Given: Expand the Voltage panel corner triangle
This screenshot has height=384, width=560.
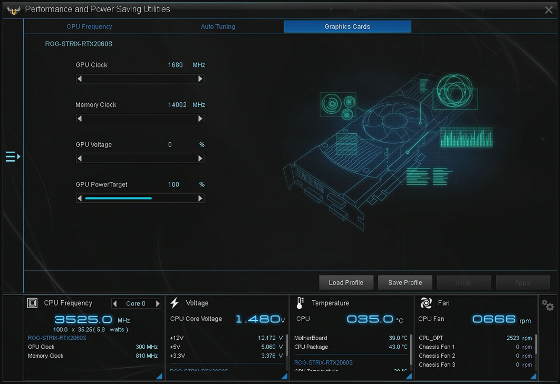Looking at the screenshot, I should pyautogui.click(x=284, y=376).
